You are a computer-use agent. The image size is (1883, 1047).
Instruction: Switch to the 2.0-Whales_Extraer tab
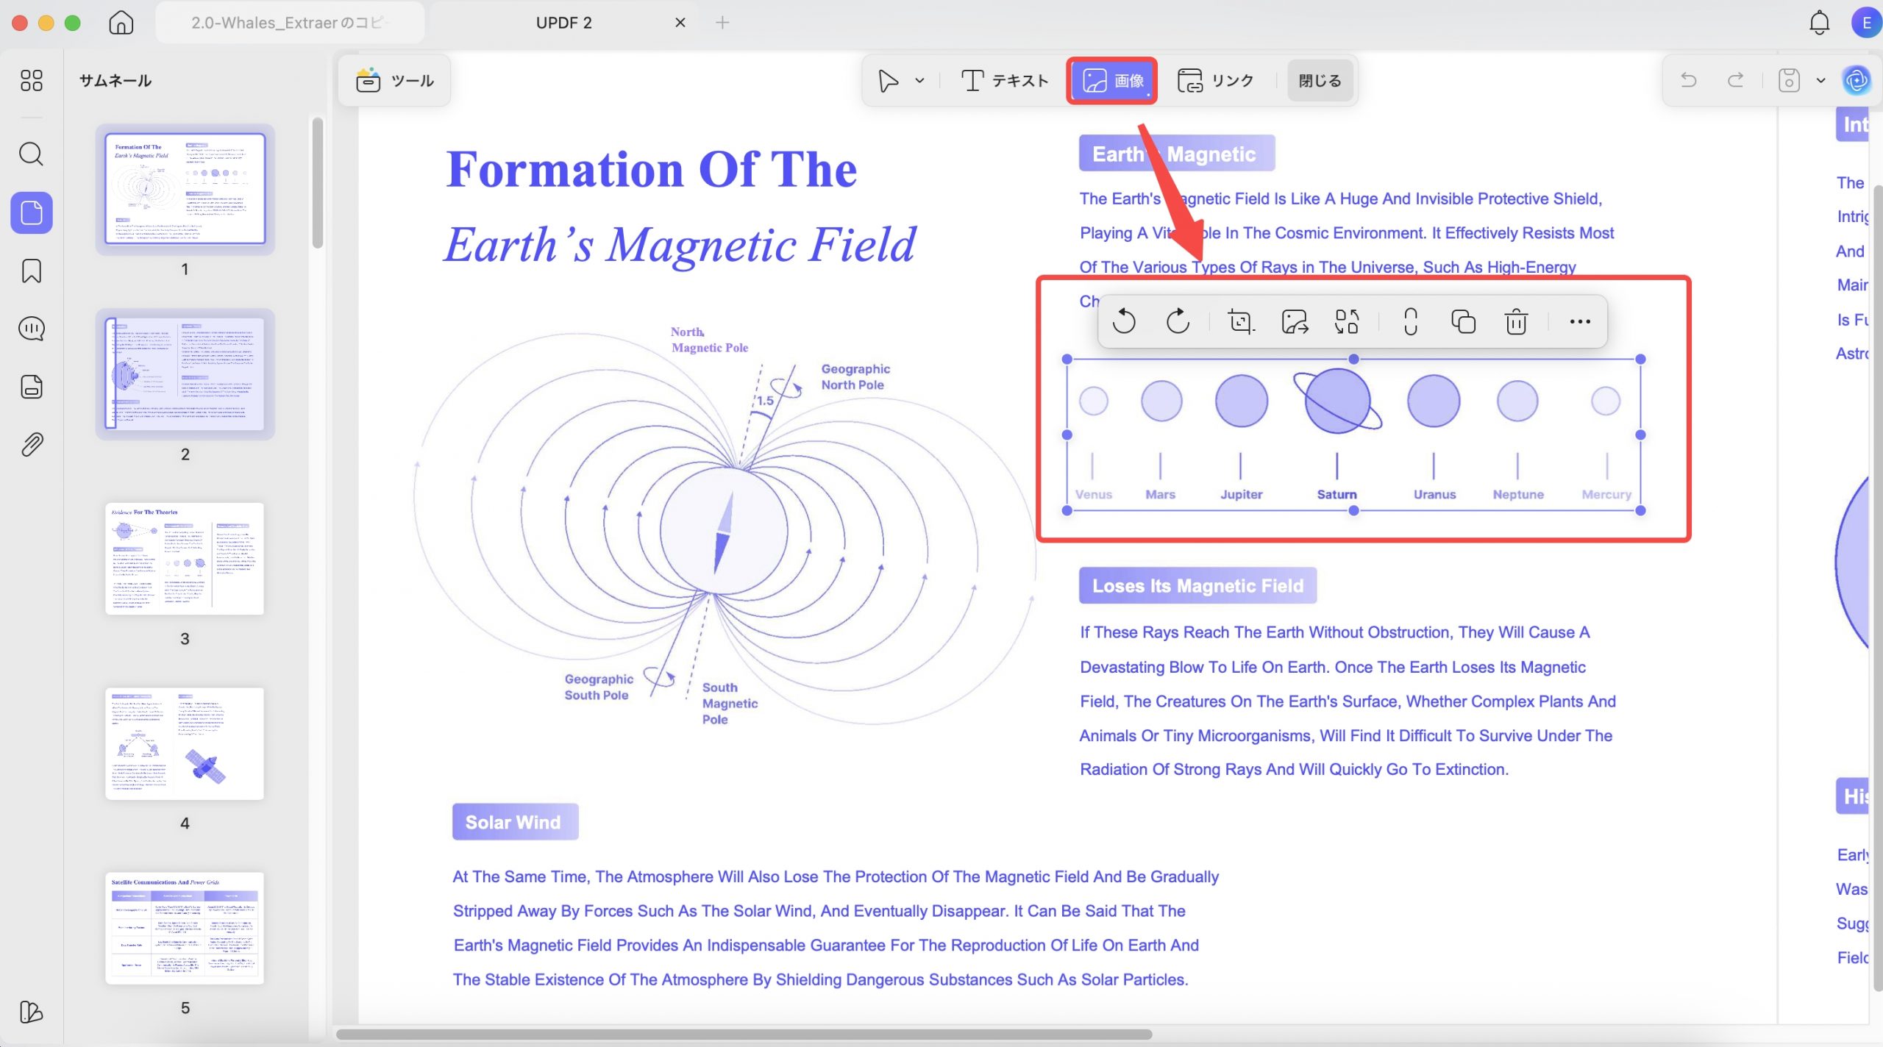[290, 23]
